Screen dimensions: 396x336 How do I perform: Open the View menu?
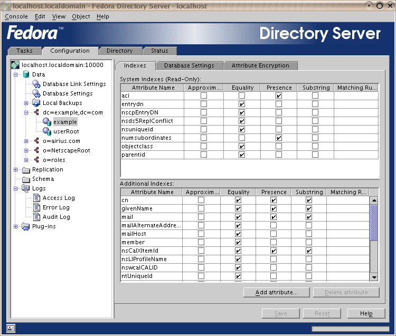pos(59,16)
